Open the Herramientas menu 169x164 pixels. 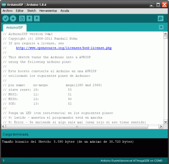coord(48,11)
